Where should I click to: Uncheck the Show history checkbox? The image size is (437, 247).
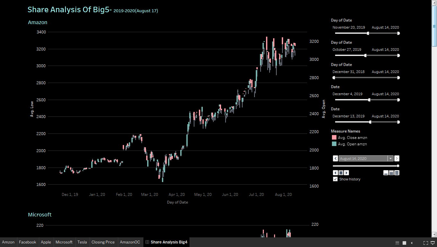click(335, 179)
